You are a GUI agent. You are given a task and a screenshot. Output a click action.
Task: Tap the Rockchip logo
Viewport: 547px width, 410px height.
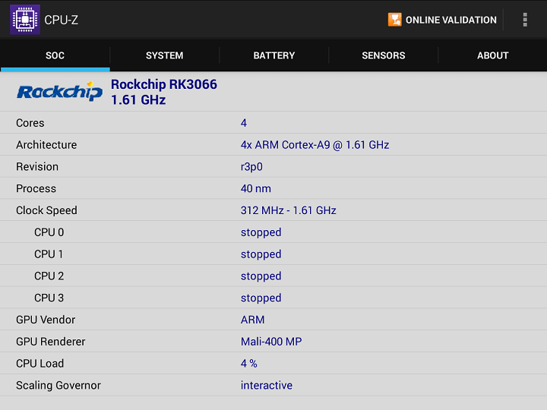click(59, 92)
